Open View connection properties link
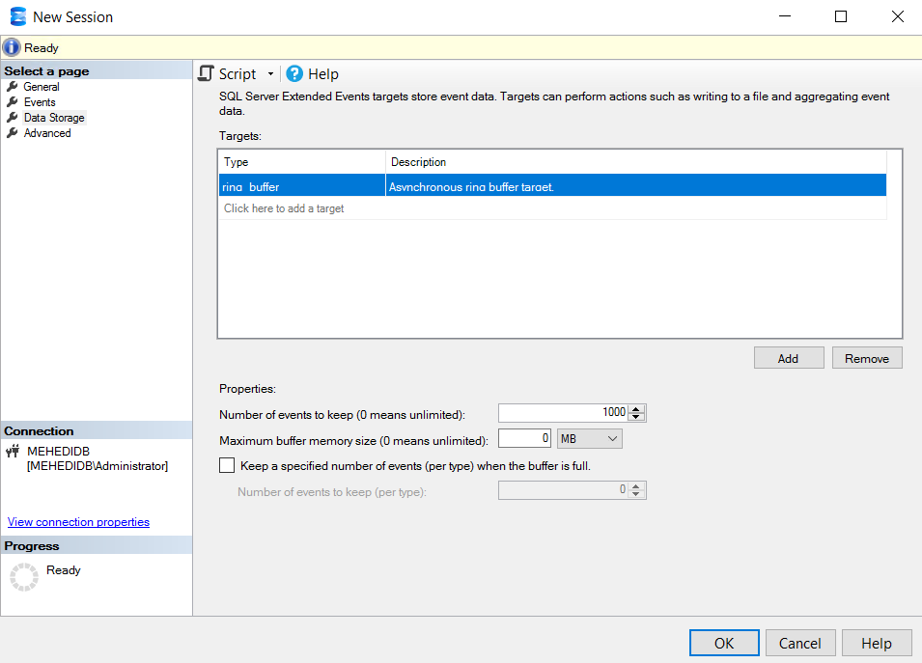Image resolution: width=922 pixels, height=663 pixels. [78, 522]
